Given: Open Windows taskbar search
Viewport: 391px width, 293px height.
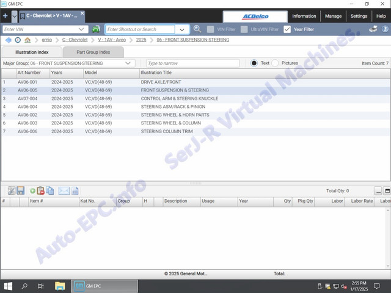Looking at the screenshot, I should pyautogui.click(x=24, y=286).
